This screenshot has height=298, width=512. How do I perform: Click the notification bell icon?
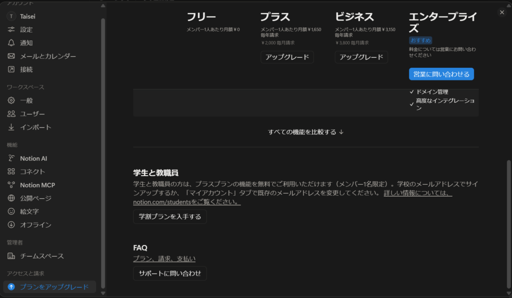(x=11, y=43)
